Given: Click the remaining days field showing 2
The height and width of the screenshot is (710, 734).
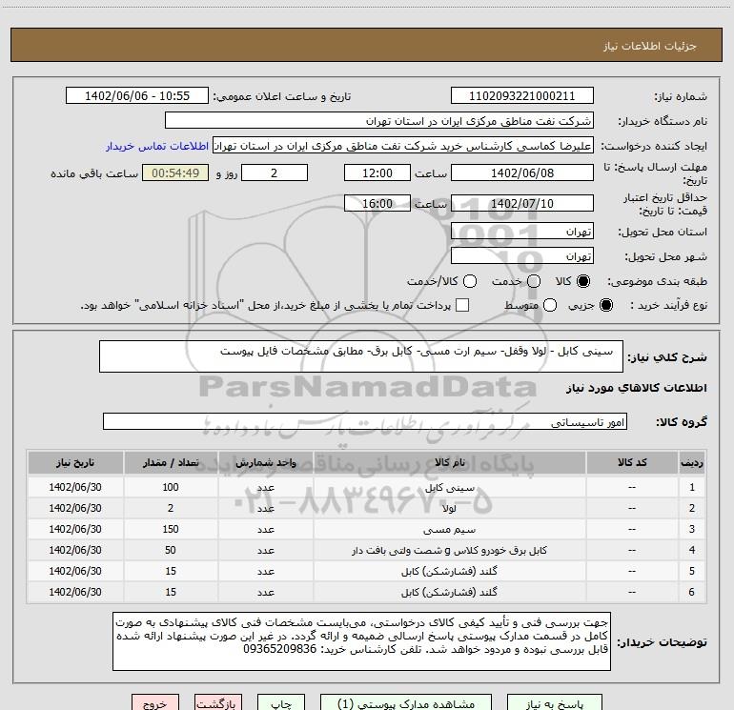Looking at the screenshot, I should 275,172.
